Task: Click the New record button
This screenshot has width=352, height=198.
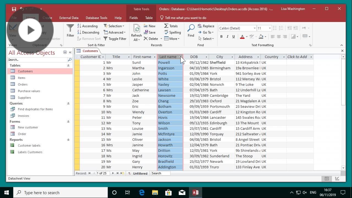Action: (150, 26)
